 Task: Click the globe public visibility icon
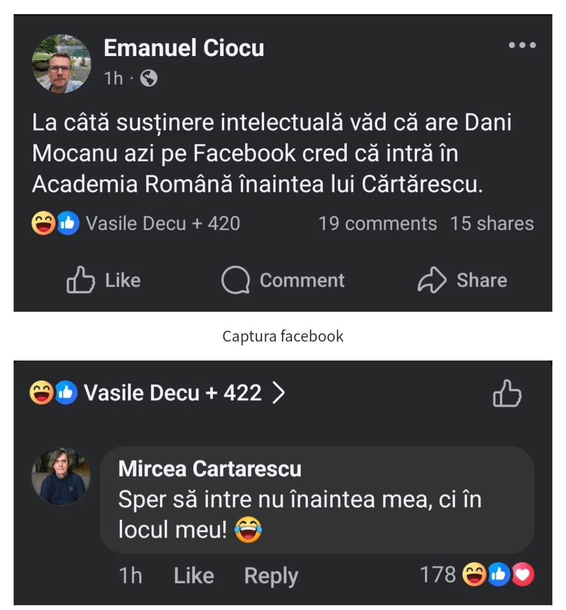coord(149,79)
